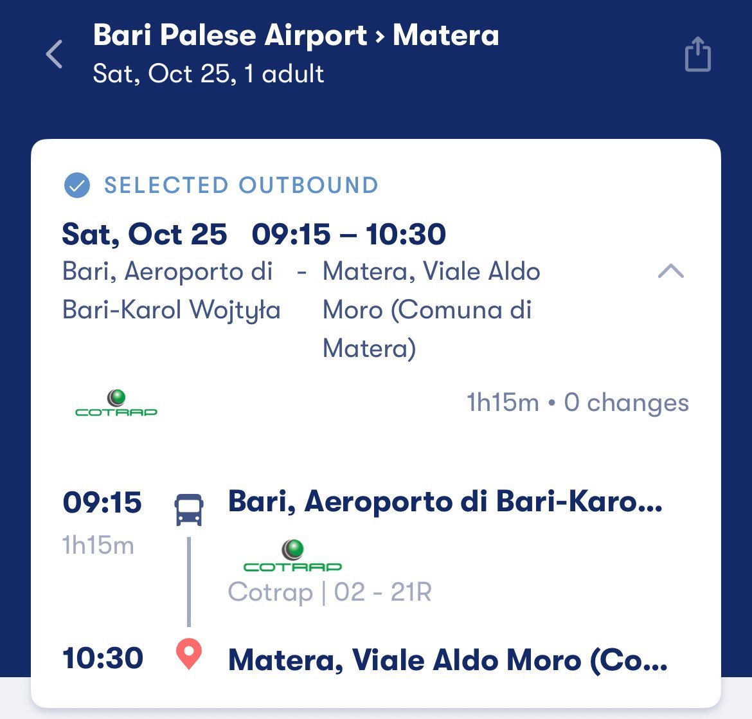Viewport: 752px width, 719px height.
Task: Select the Bari Palese Airport > Matera title
Action: [x=296, y=35]
